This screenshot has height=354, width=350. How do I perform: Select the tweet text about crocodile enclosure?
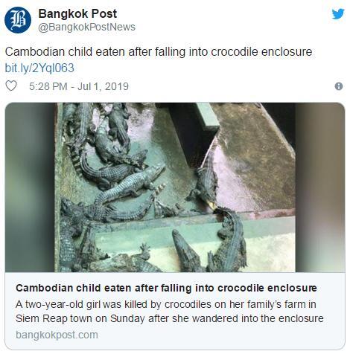click(x=159, y=52)
